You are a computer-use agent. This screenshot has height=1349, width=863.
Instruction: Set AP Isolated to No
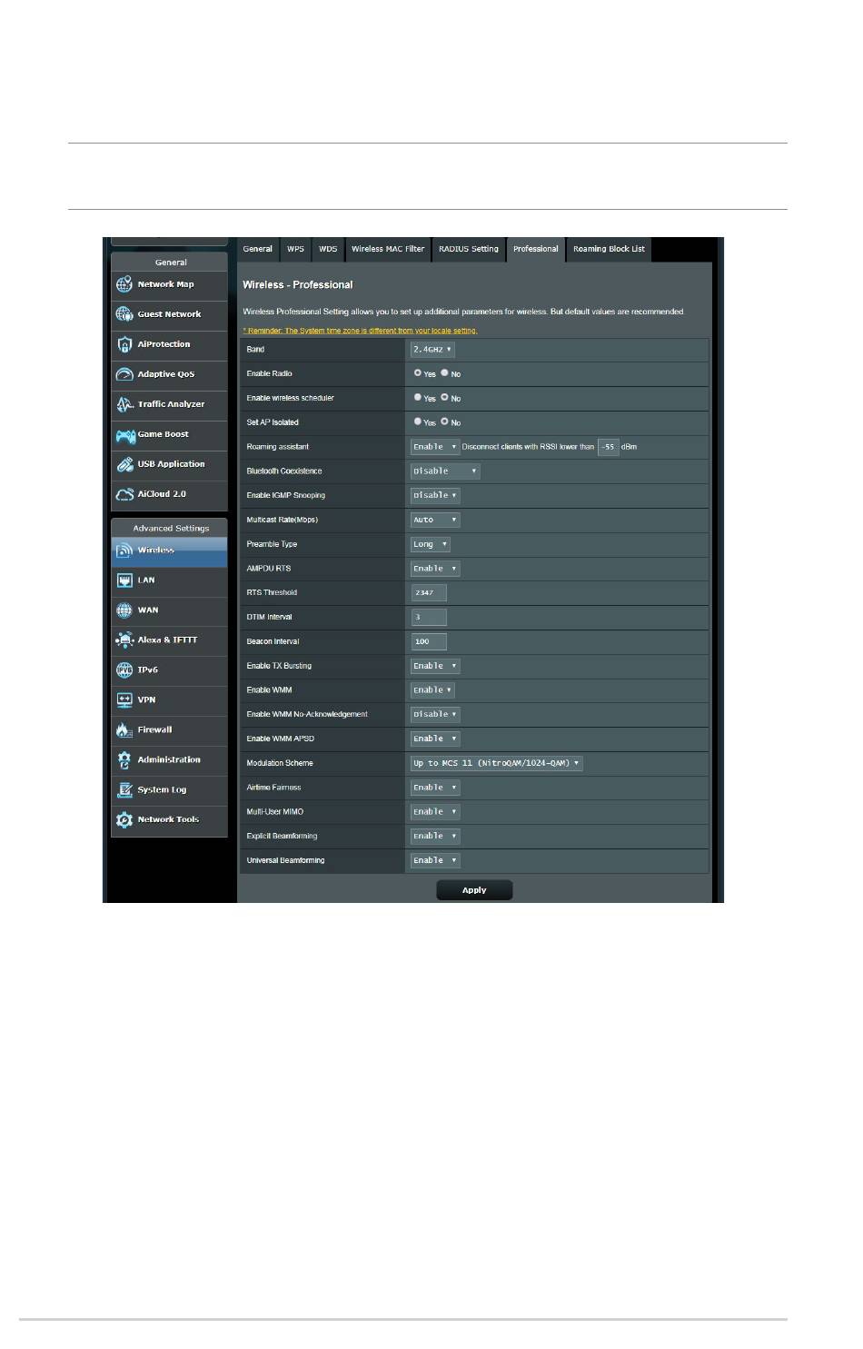pyautogui.click(x=444, y=422)
